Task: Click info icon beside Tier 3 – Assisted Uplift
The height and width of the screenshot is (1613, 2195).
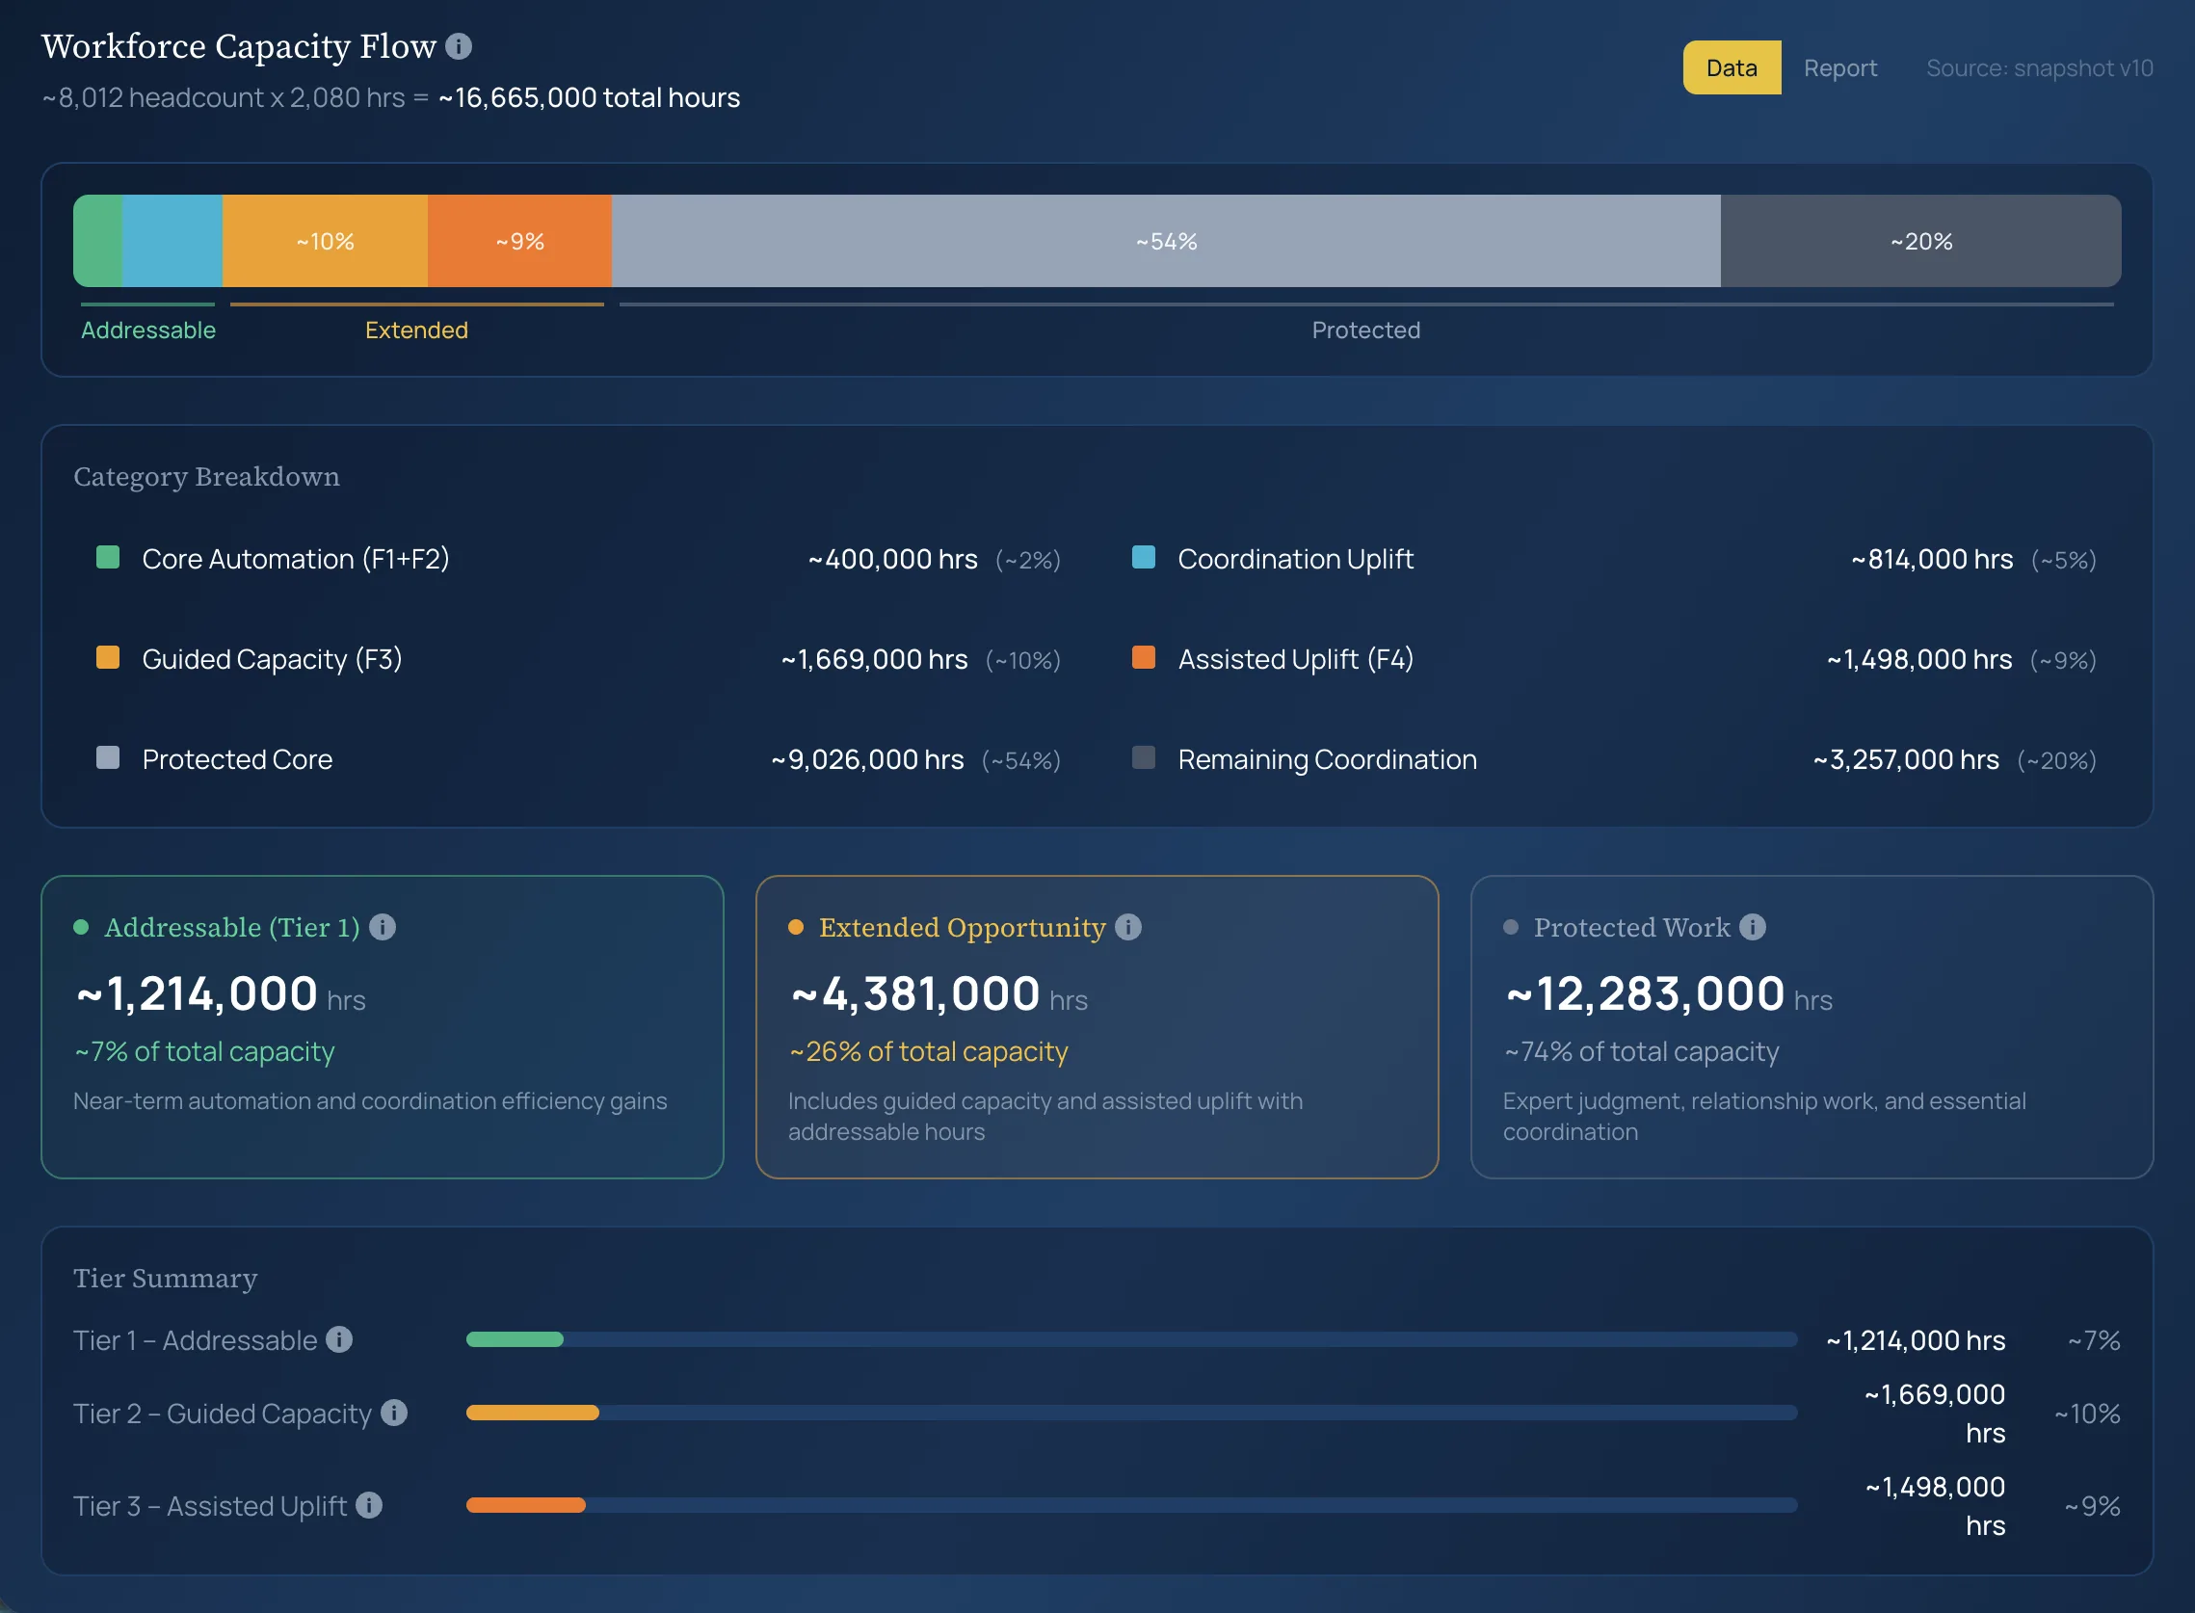Action: click(368, 1506)
